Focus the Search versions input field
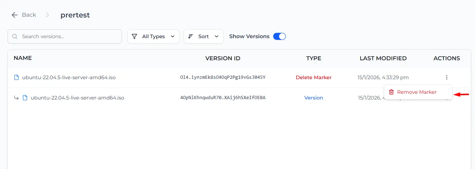475x169 pixels. click(x=65, y=36)
